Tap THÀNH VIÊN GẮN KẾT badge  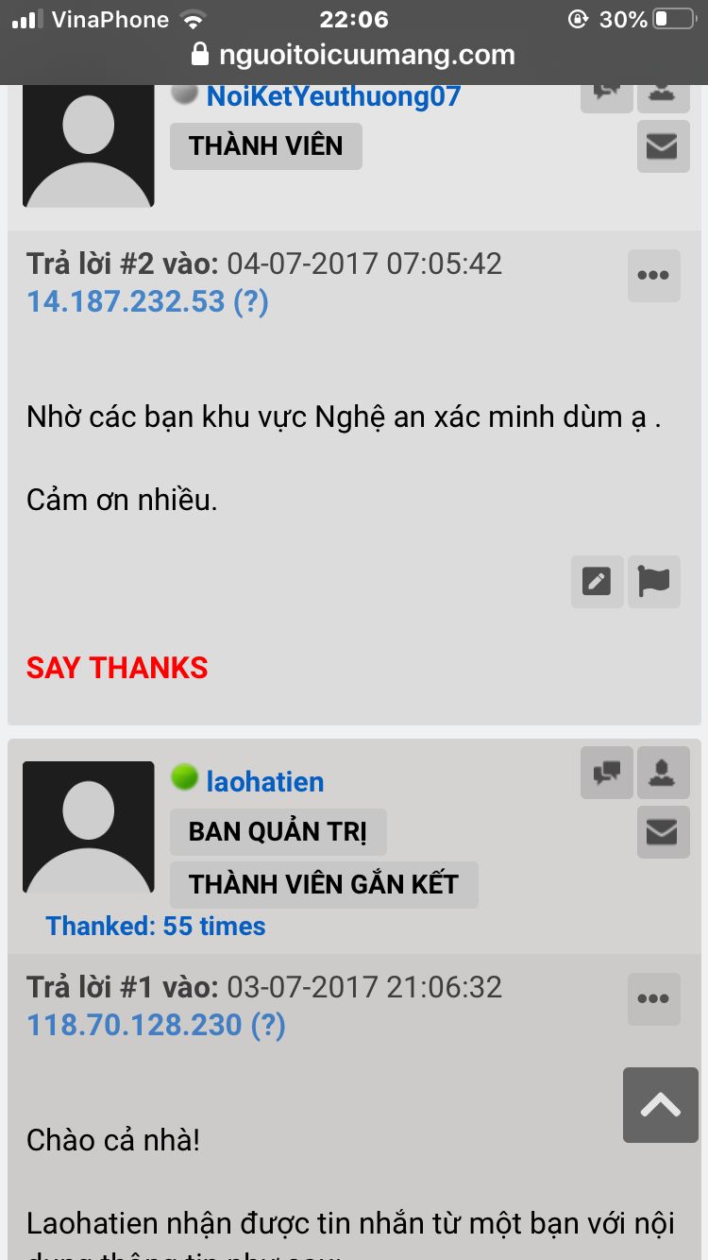[324, 885]
